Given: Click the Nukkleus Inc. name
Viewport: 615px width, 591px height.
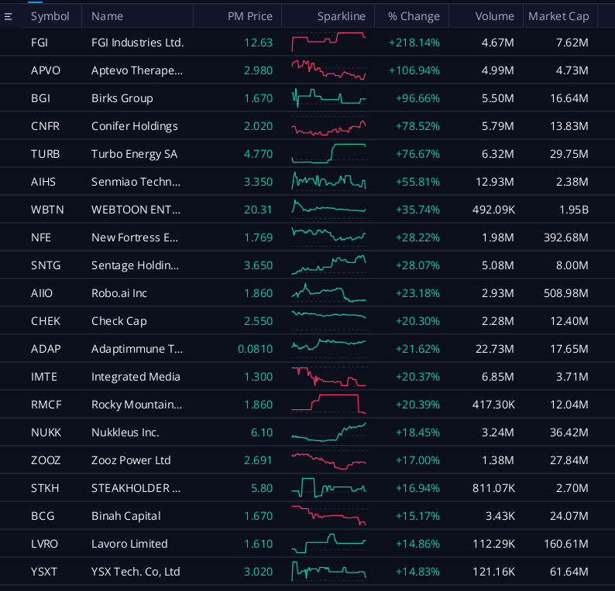Looking at the screenshot, I should click(125, 432).
